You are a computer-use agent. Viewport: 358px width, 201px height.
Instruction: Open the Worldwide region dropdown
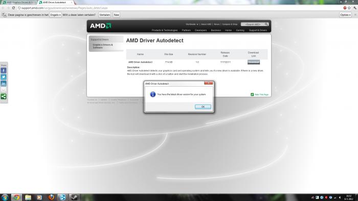pos(192,24)
